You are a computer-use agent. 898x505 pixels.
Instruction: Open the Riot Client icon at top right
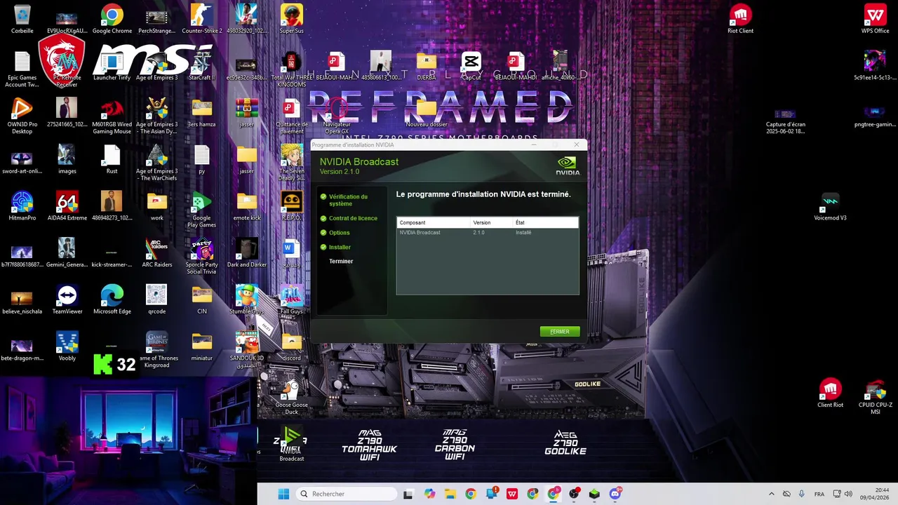point(740,20)
